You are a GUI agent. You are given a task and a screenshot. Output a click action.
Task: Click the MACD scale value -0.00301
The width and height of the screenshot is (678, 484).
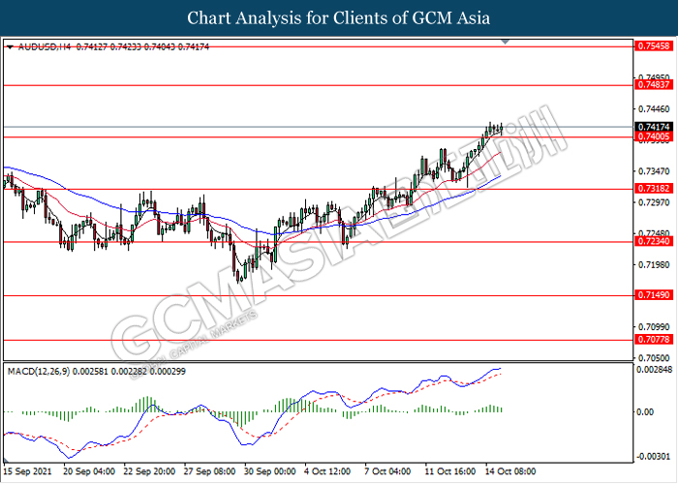[654, 457]
